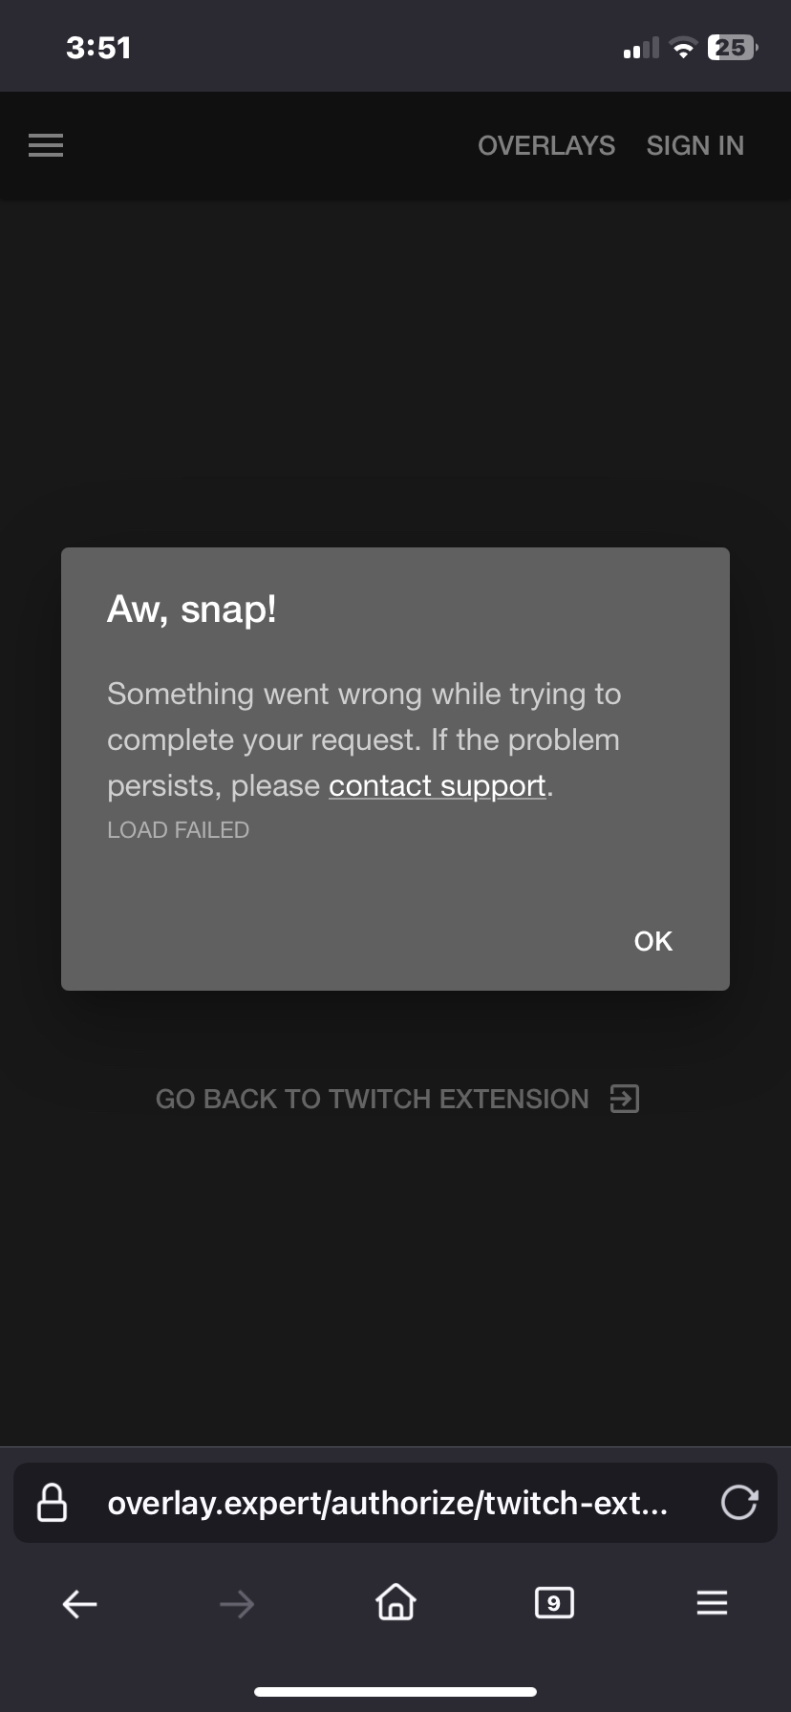791x1712 pixels.
Task: Tap the clock showing 3:51
Action: (x=98, y=48)
